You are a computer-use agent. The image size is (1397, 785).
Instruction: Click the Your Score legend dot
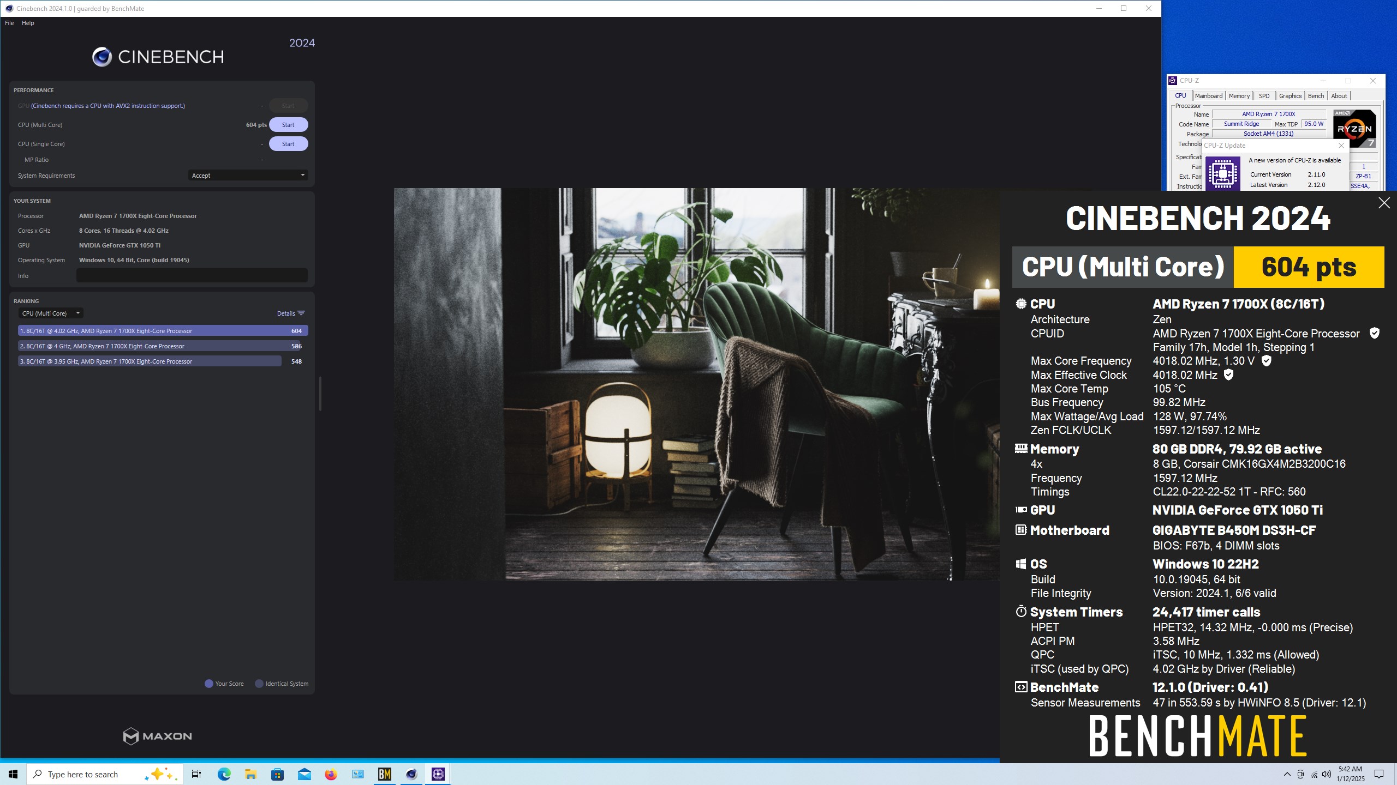coord(208,684)
